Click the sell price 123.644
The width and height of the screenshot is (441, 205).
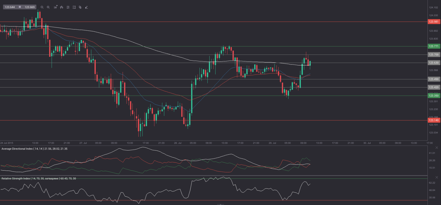(x=10, y=7)
